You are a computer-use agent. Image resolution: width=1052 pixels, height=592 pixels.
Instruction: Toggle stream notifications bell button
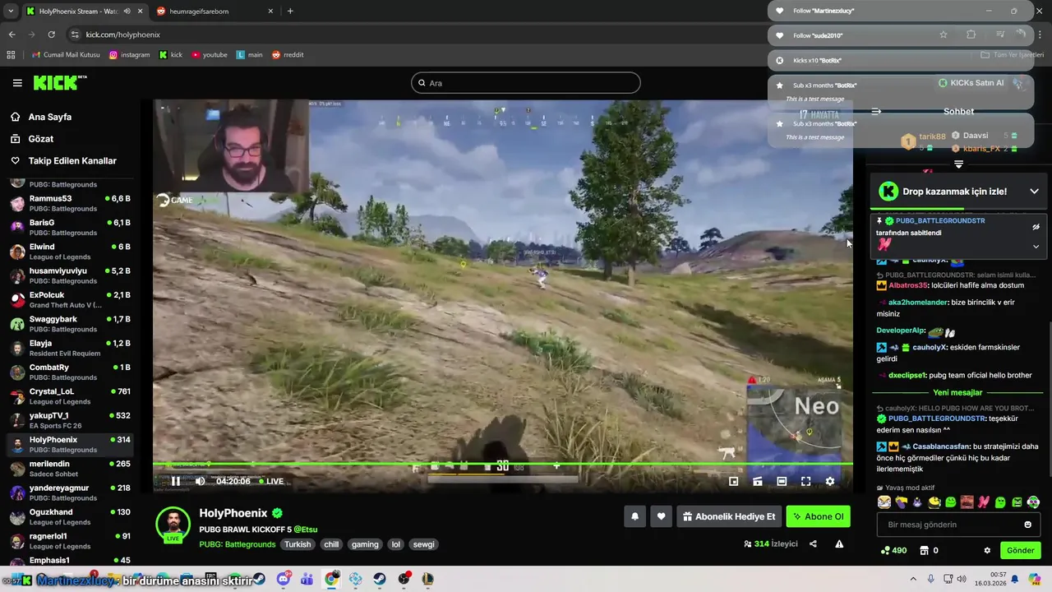click(x=634, y=516)
